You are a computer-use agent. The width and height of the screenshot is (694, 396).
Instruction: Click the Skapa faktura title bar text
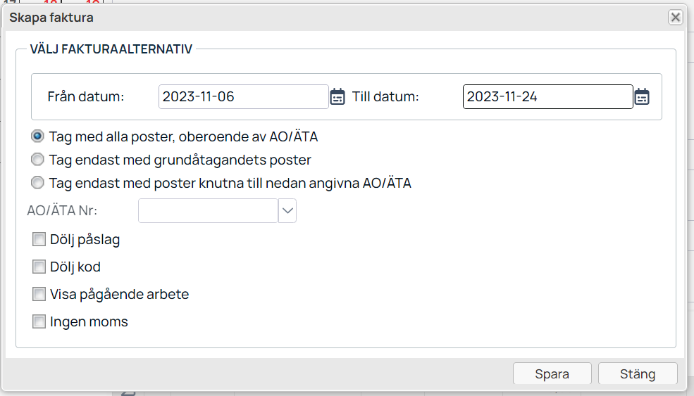51,18
